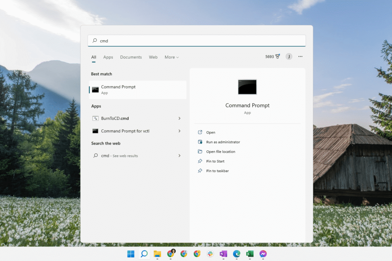Open Messenger from the taskbar

[263, 254]
